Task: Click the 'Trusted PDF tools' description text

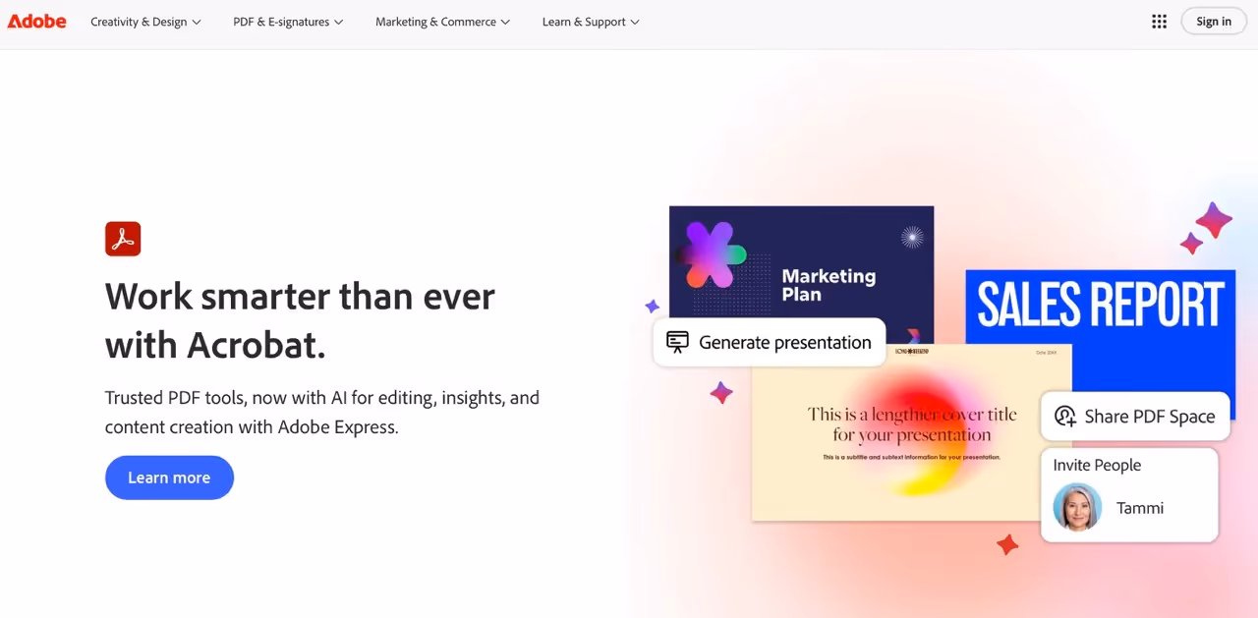Action: click(x=322, y=413)
